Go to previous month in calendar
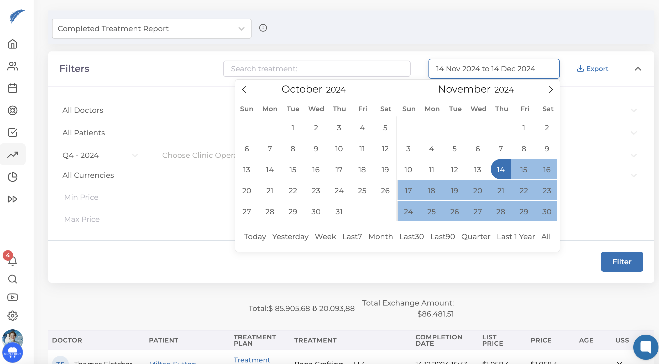 click(x=244, y=89)
